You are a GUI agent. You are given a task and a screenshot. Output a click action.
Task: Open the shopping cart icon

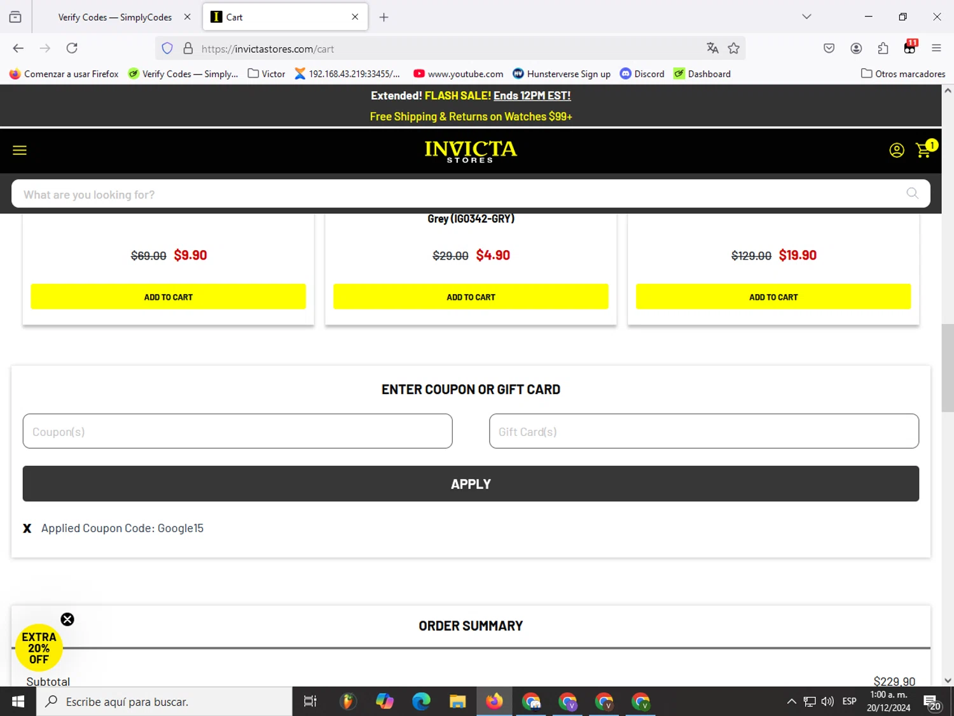924,150
